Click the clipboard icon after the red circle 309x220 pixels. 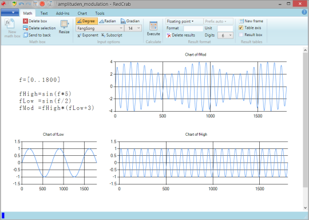[50, 4]
